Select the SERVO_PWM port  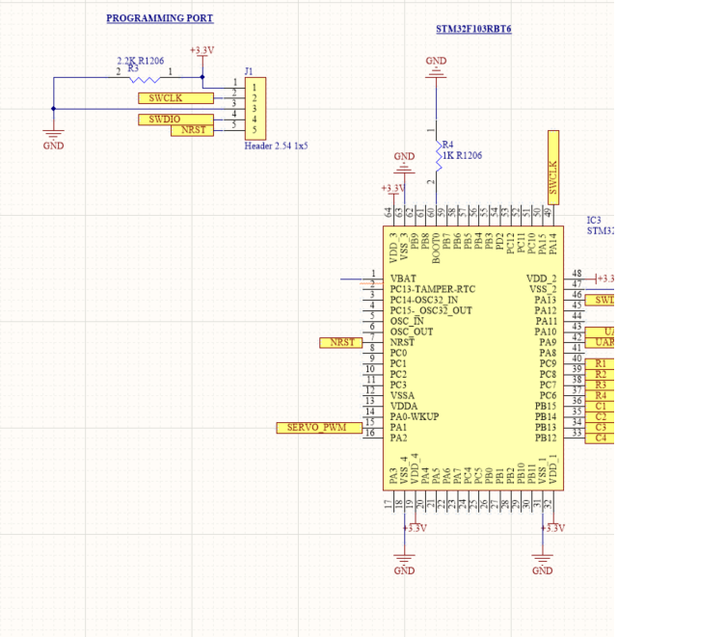coord(319,428)
